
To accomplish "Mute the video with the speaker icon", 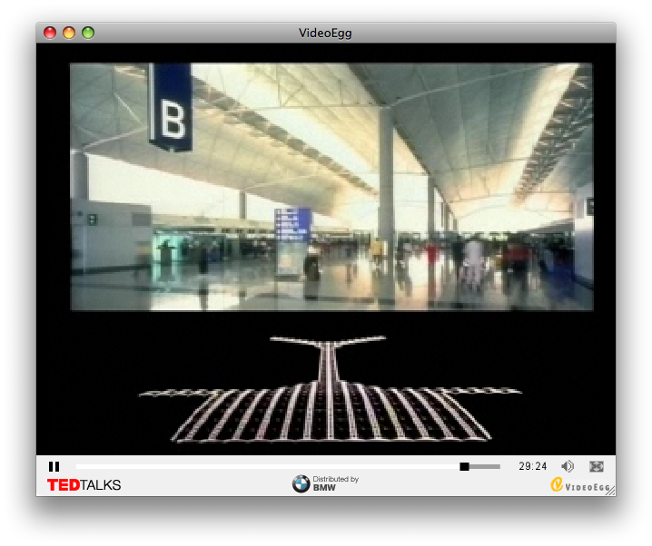I will tap(568, 466).
